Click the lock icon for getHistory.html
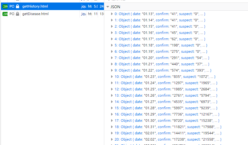 (x=18, y=6)
